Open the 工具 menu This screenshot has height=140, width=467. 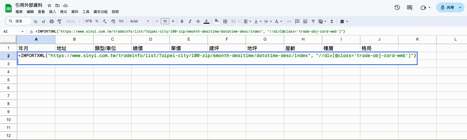[x=86, y=12]
